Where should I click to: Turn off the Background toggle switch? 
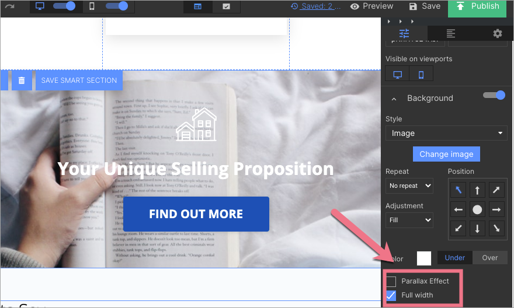[x=494, y=96]
